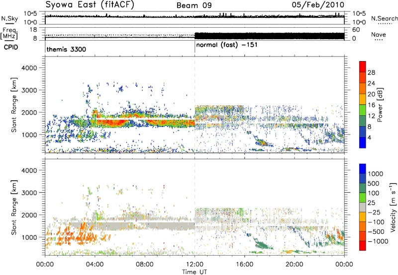The image size is (398, 275).
Task: Pick the light green 12–16 dB Power segment
Action: coord(363,110)
